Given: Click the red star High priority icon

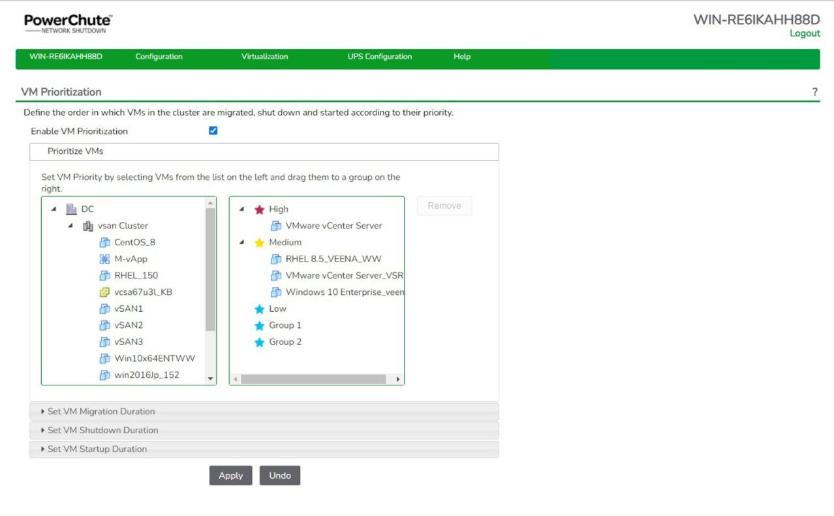Looking at the screenshot, I should coord(259,209).
